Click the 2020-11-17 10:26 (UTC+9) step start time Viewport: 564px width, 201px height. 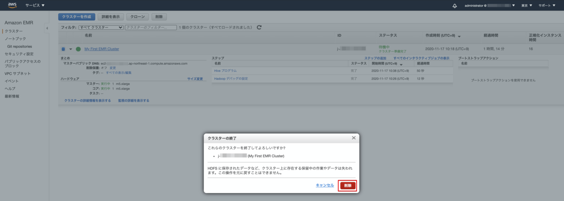pyautogui.click(x=390, y=78)
